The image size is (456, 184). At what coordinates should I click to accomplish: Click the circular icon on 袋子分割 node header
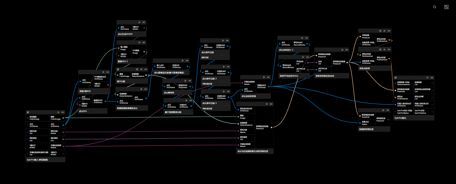137,69
